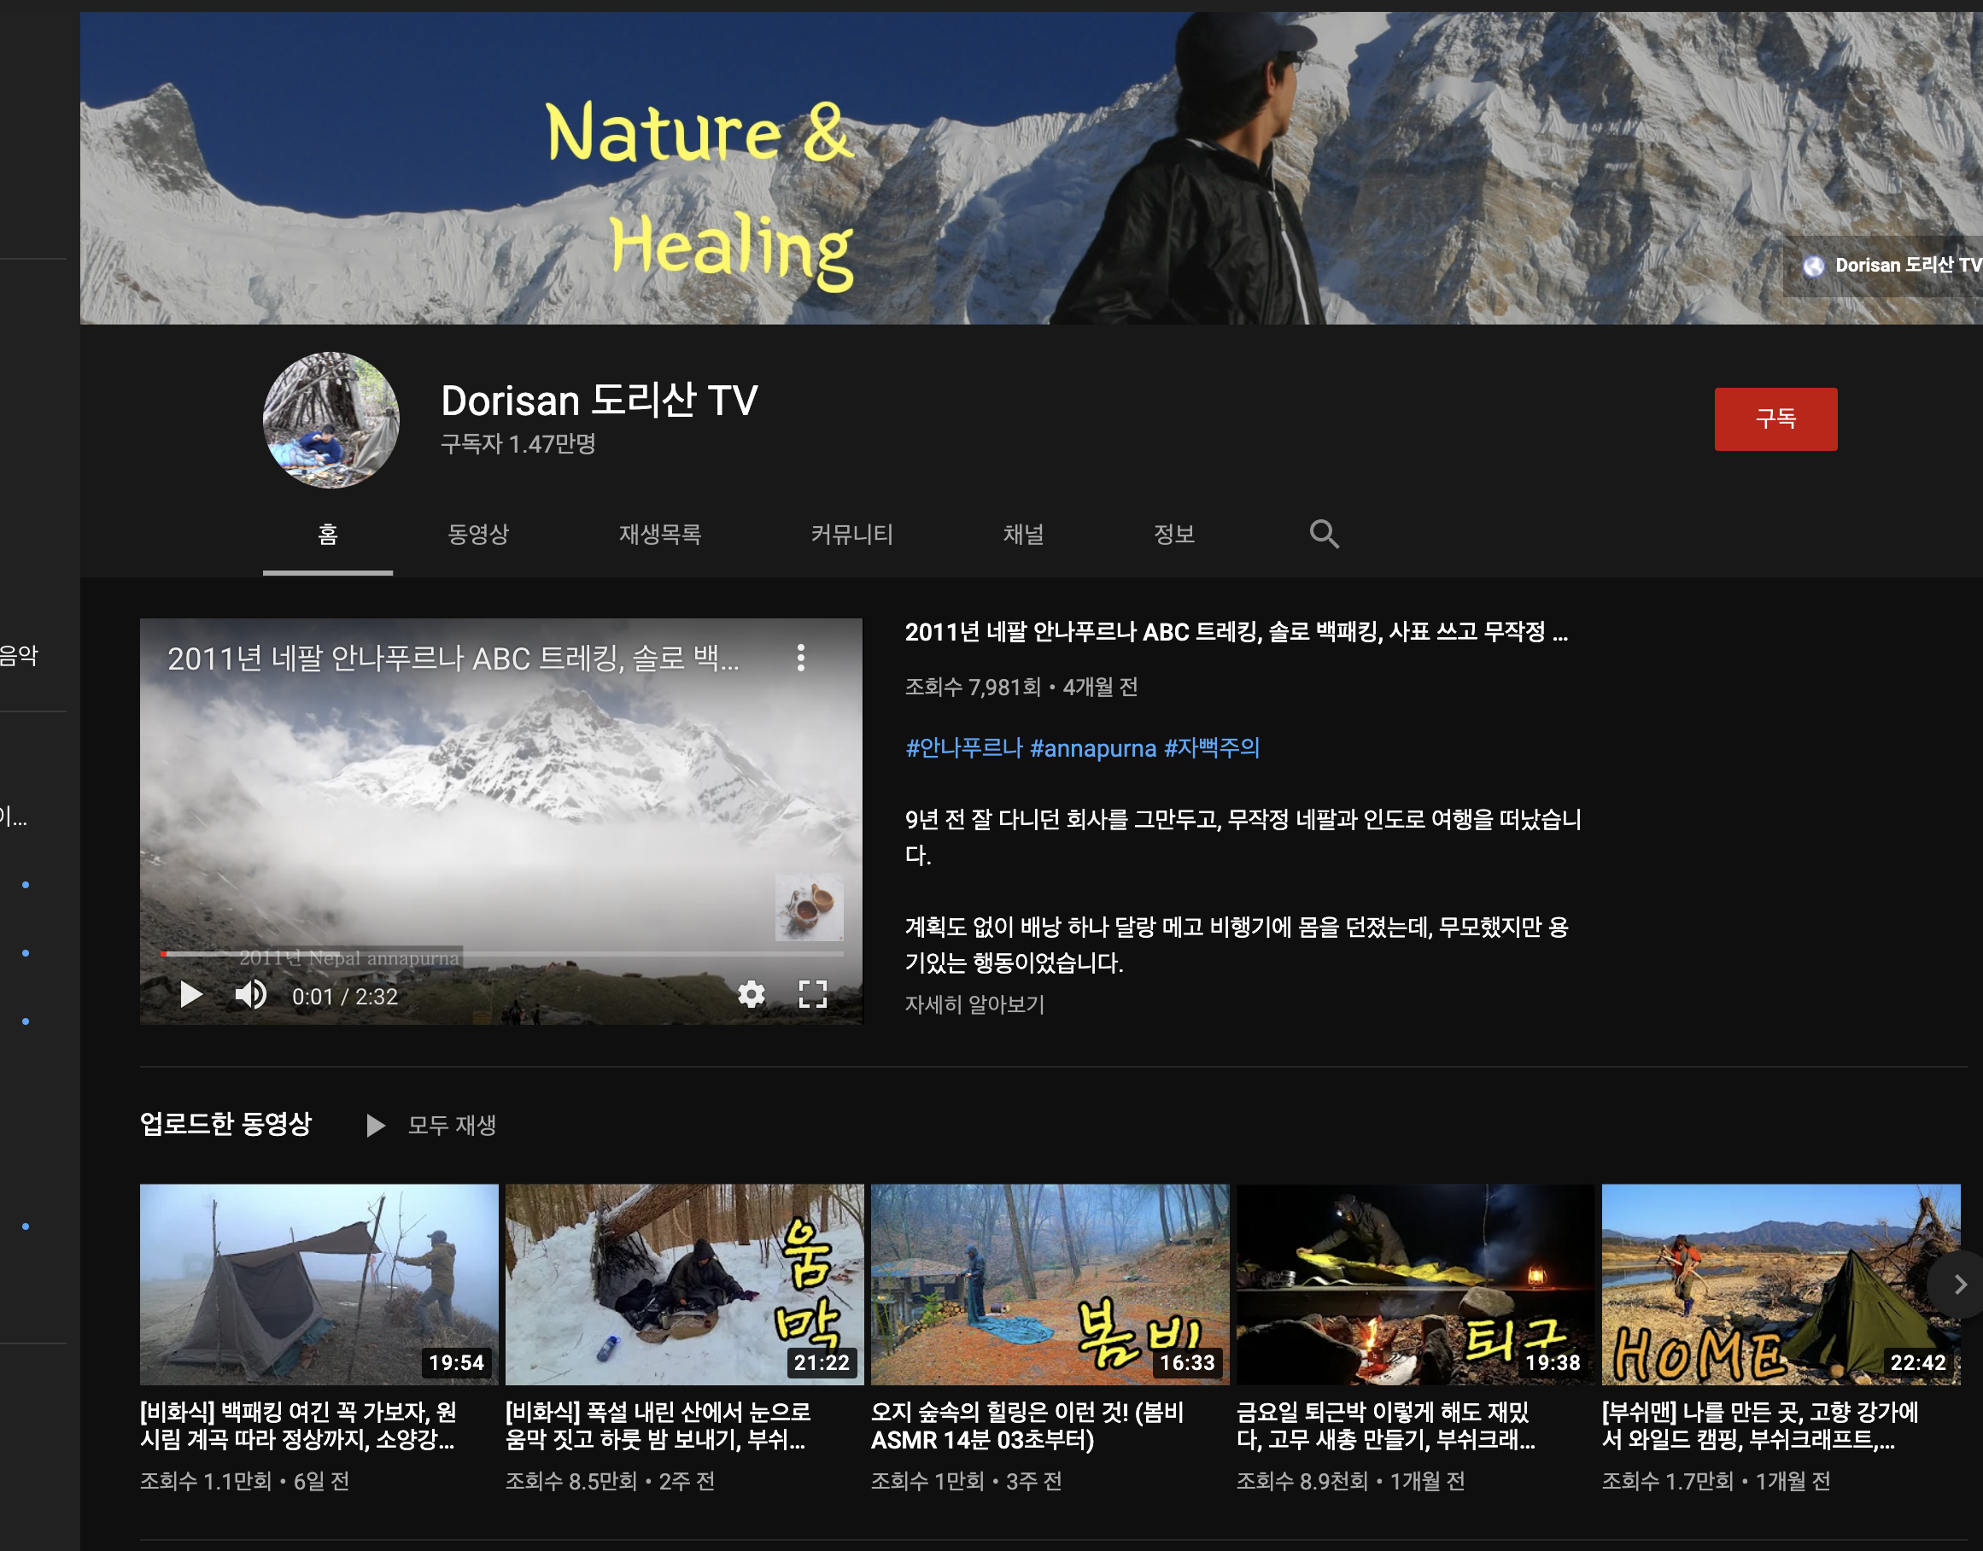This screenshot has height=1551, width=1983.
Task: Click the 0:01 / 2:32 time display
Action: point(345,996)
